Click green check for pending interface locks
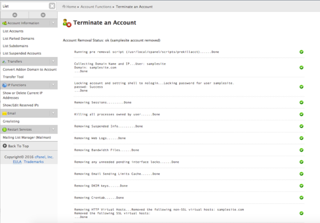320x223 pixels. point(301,162)
